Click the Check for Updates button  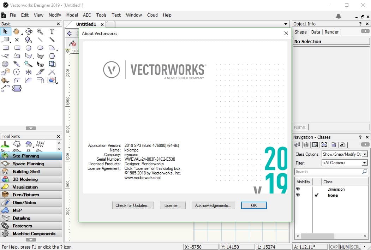point(133,205)
